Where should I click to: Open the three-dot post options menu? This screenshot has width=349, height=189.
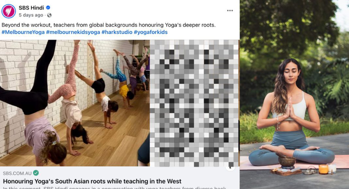click(x=230, y=11)
